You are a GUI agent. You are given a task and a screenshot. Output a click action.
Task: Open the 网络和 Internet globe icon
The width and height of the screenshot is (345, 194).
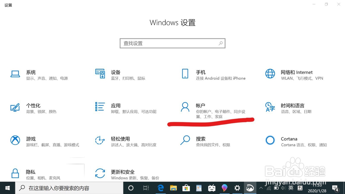click(270, 74)
